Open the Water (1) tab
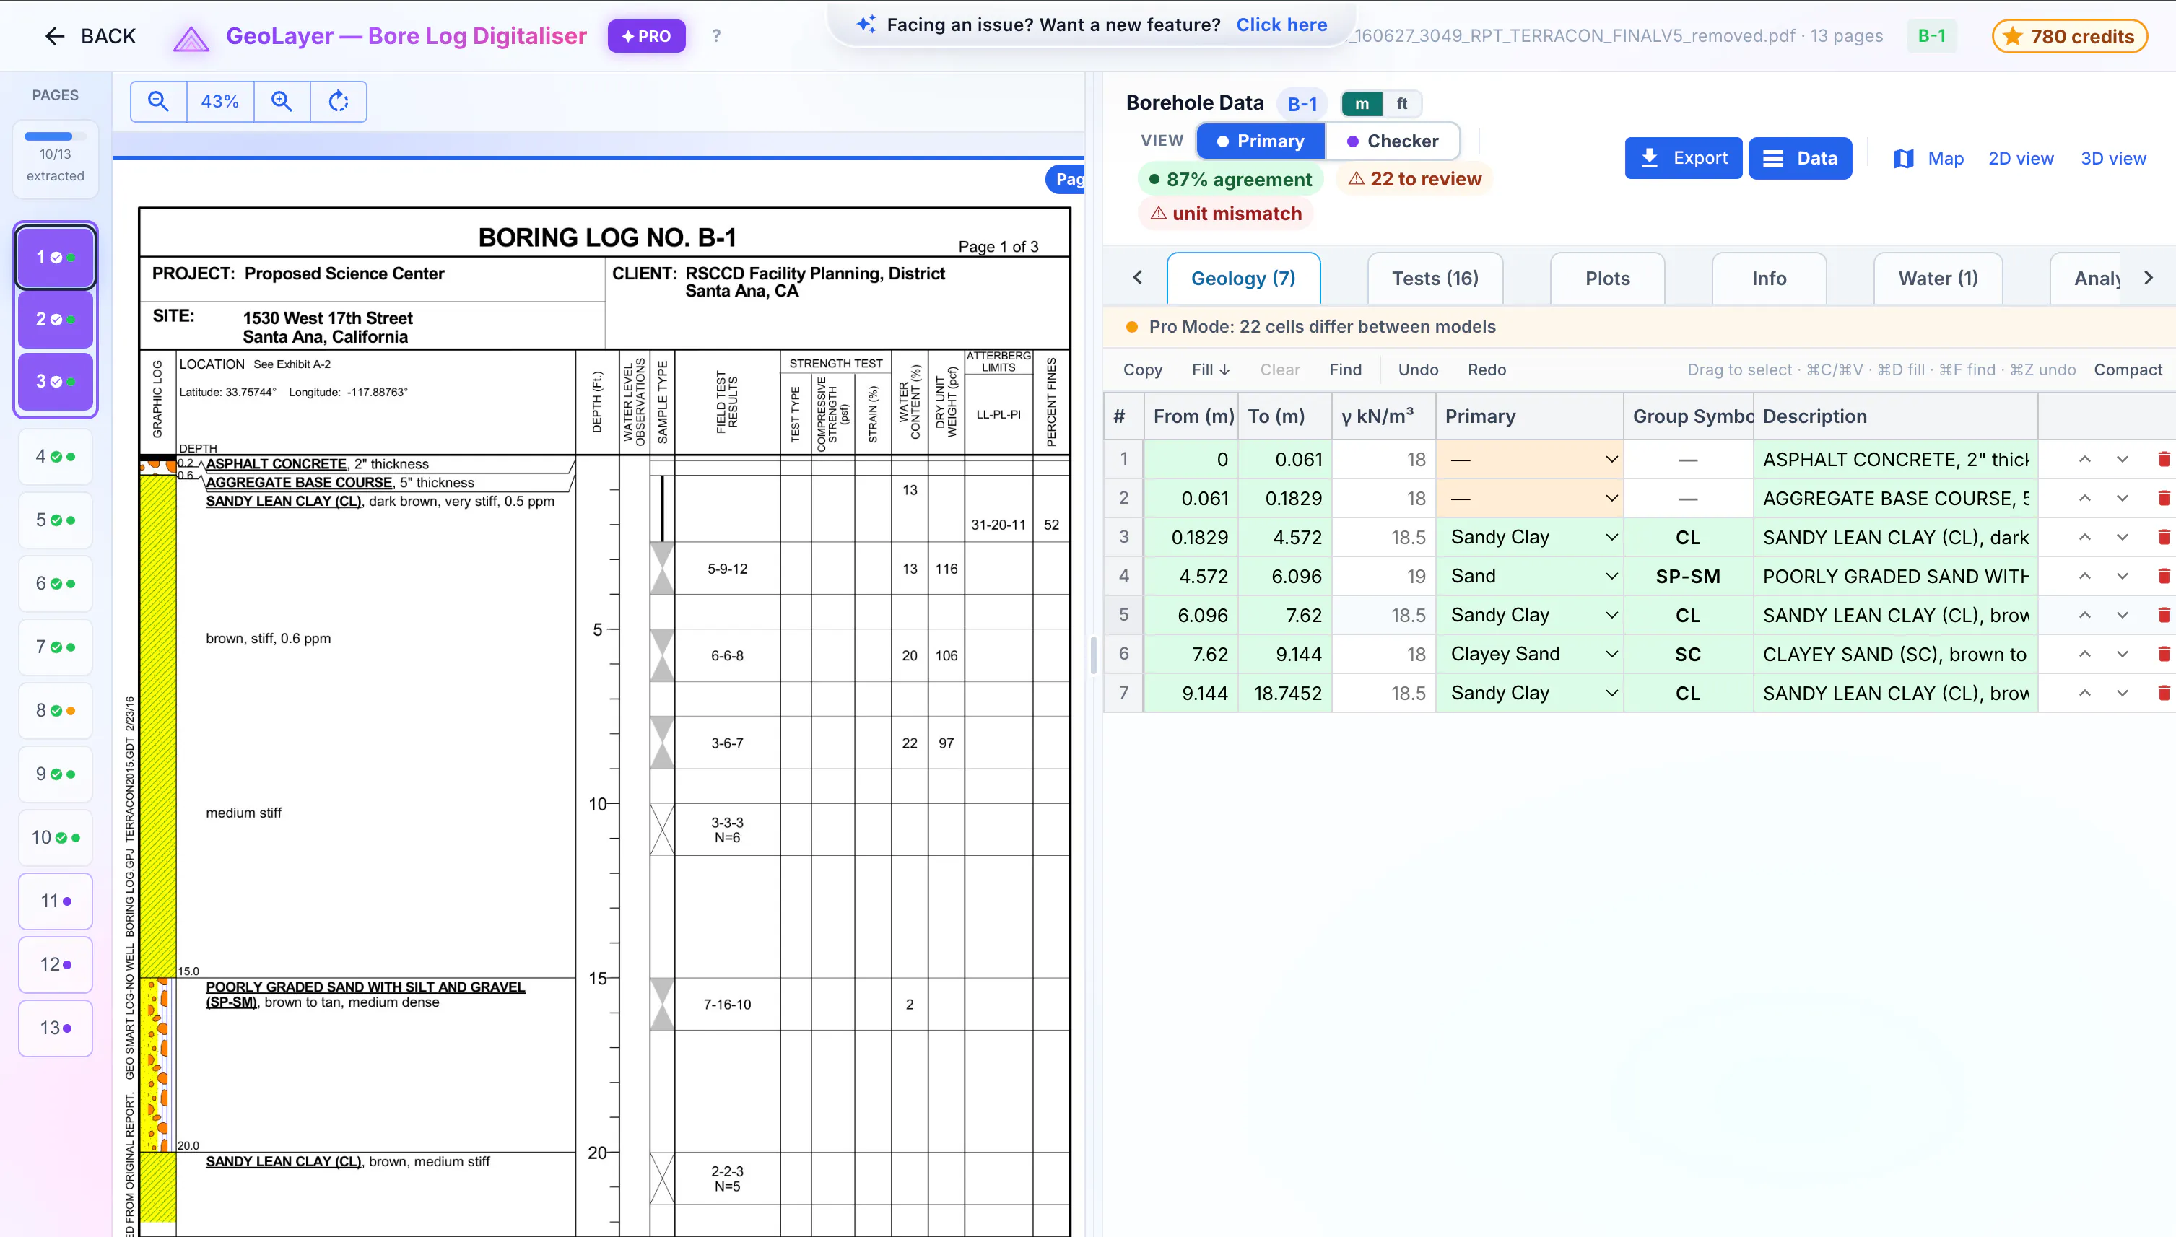The image size is (2176, 1237). (x=1938, y=278)
